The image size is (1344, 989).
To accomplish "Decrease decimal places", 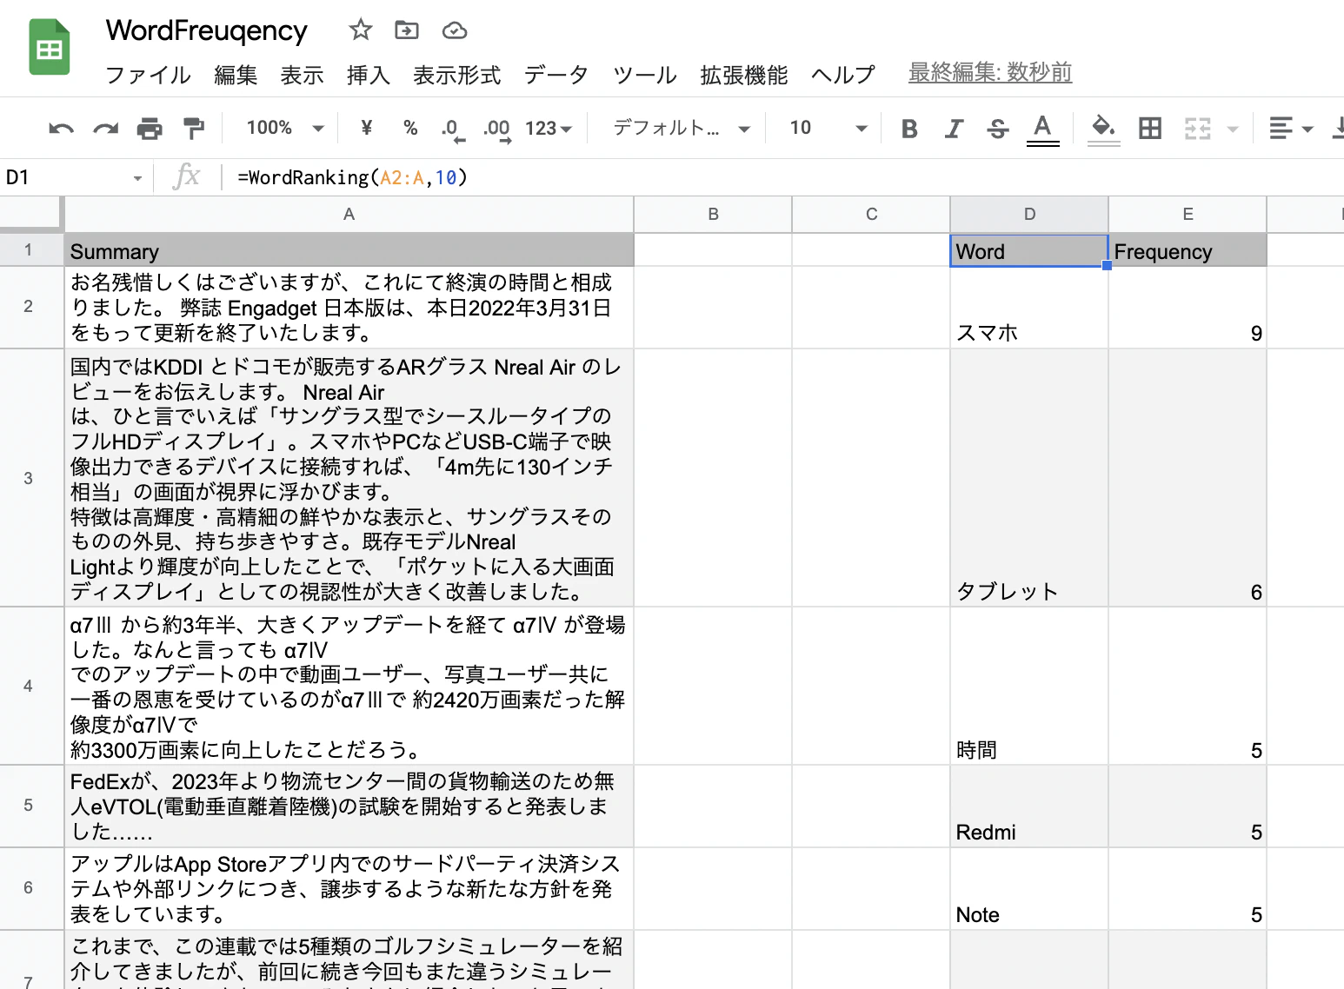I will click(x=453, y=129).
